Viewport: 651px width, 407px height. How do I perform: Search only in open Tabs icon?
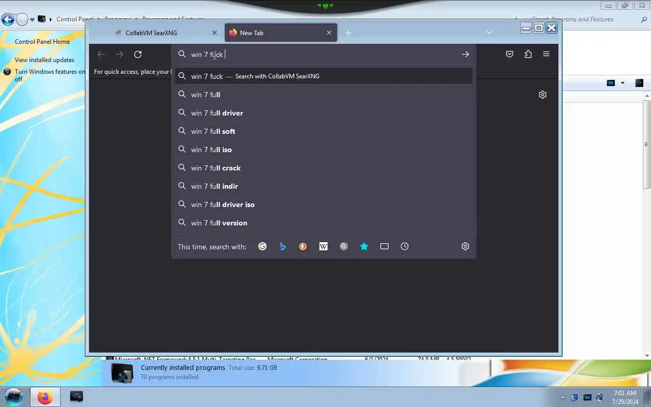point(384,246)
